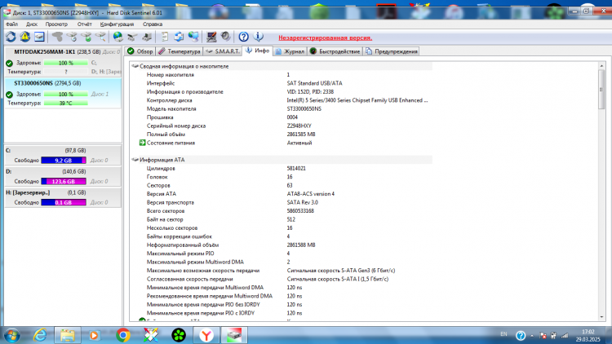This screenshot has width=612, height=344.
Task: Click the green health check for ST33000650NS
Action: click(9, 95)
